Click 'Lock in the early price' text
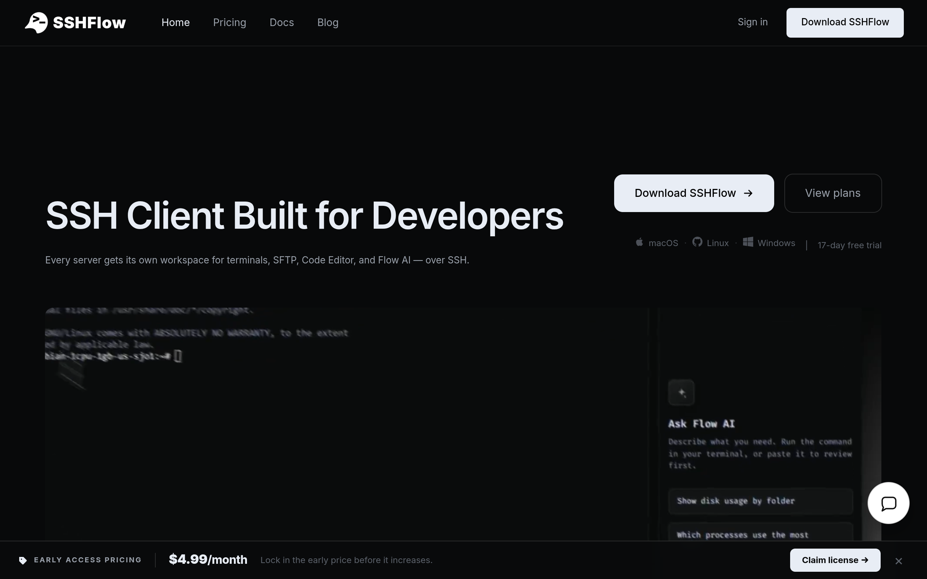 (x=346, y=560)
